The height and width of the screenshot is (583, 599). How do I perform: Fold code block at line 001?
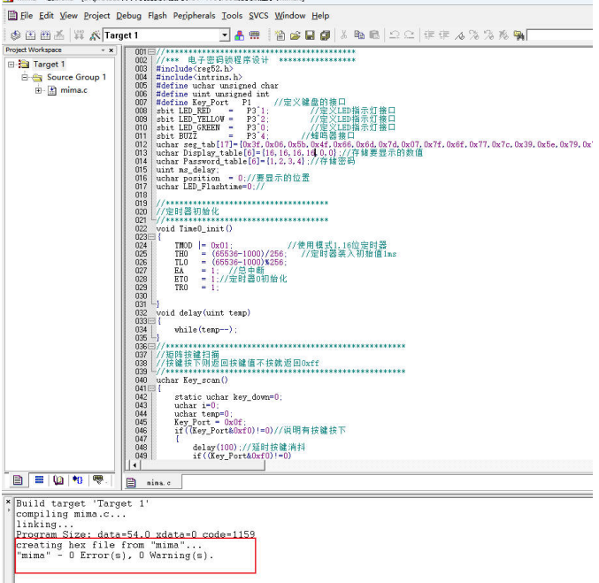(x=151, y=52)
